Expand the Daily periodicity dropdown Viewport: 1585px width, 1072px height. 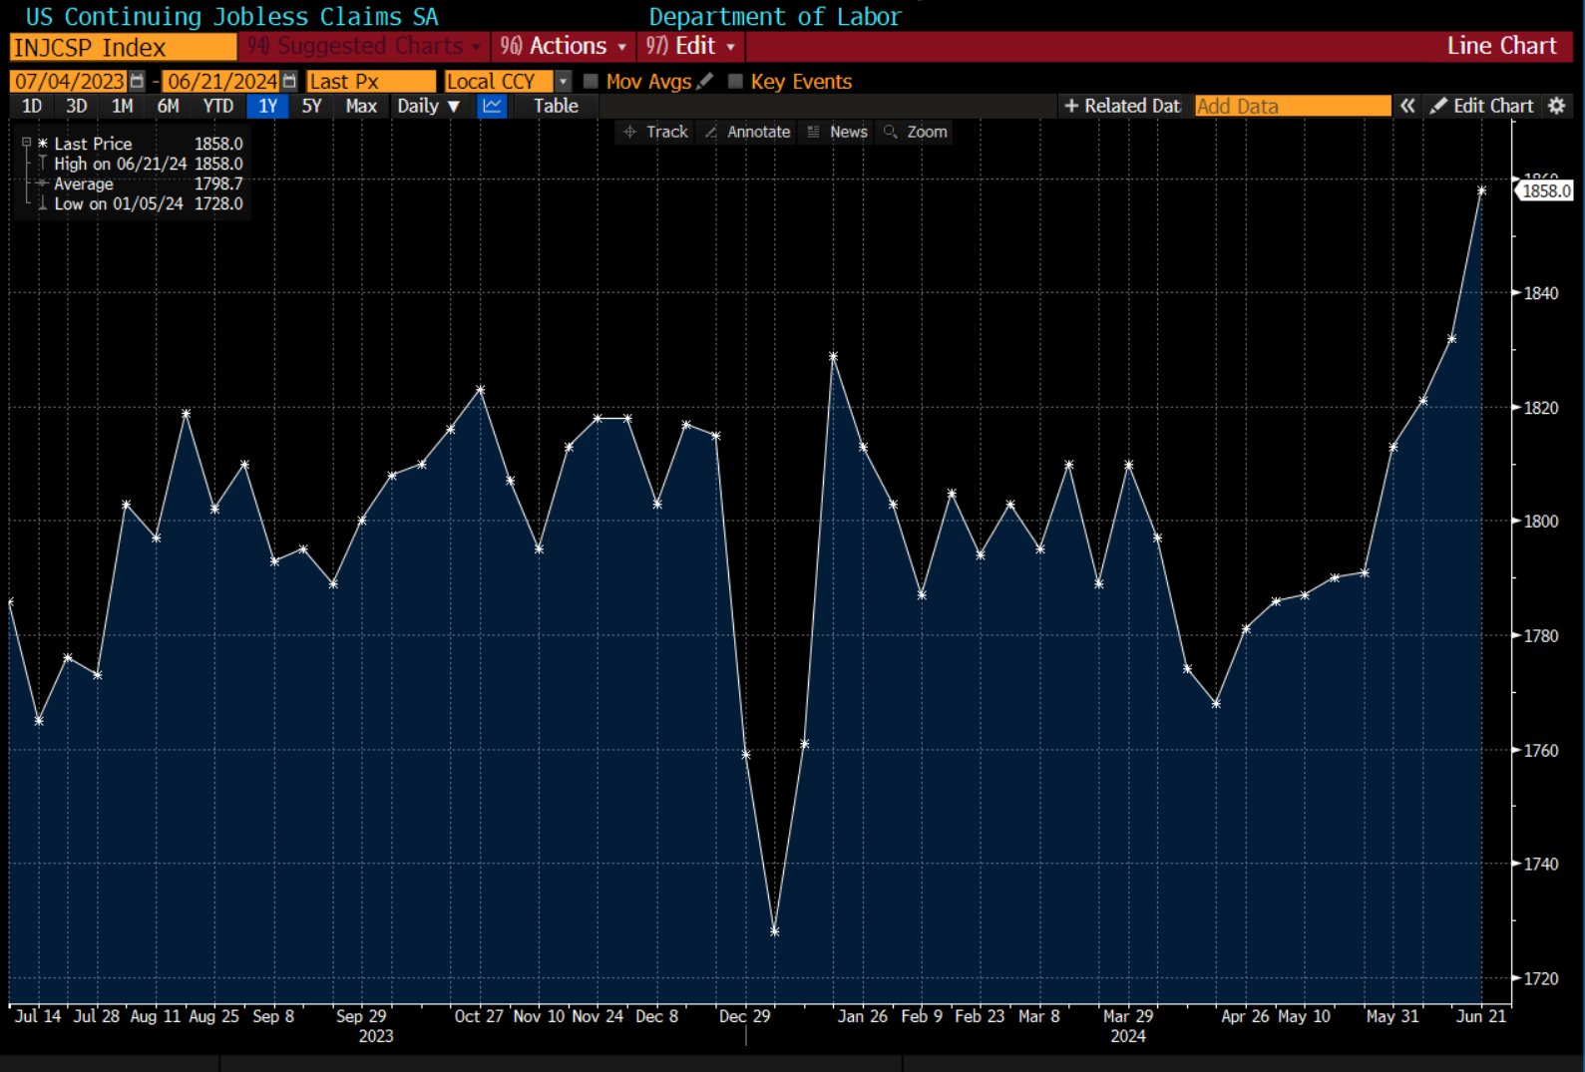pyautogui.click(x=428, y=106)
